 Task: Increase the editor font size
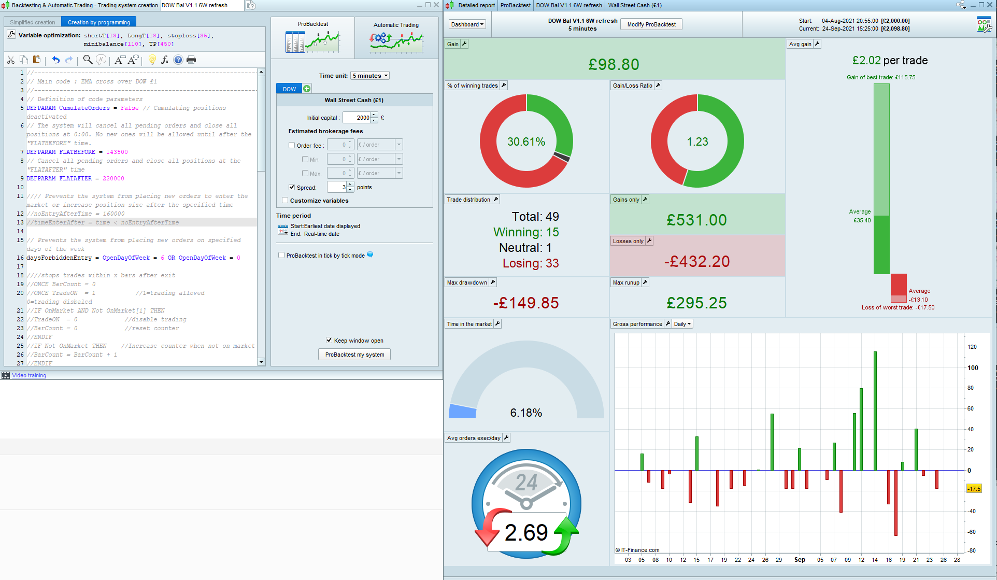pyautogui.click(x=133, y=60)
